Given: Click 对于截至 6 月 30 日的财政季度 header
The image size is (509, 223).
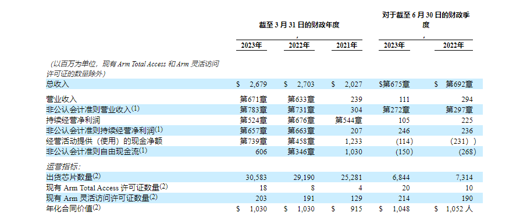Looking at the screenshot, I should pos(426,20).
